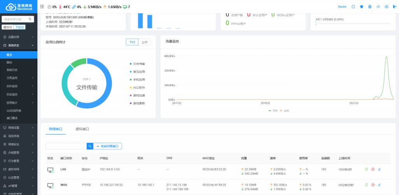Select the 下行 toggle in 应用比例统计
This screenshot has height=195, width=399.
point(132,42)
